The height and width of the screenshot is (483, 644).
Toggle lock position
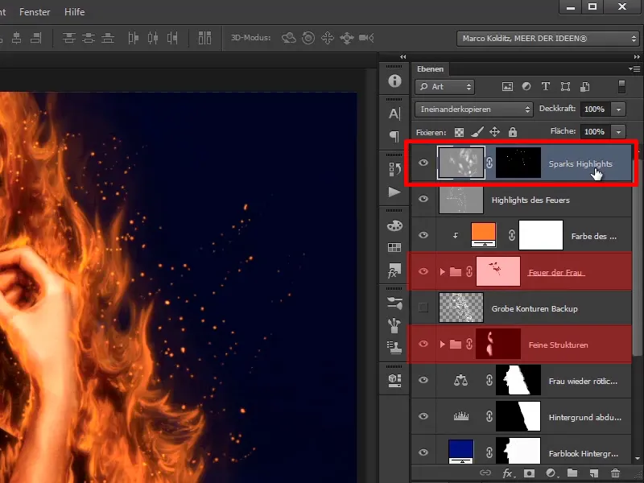[495, 132]
